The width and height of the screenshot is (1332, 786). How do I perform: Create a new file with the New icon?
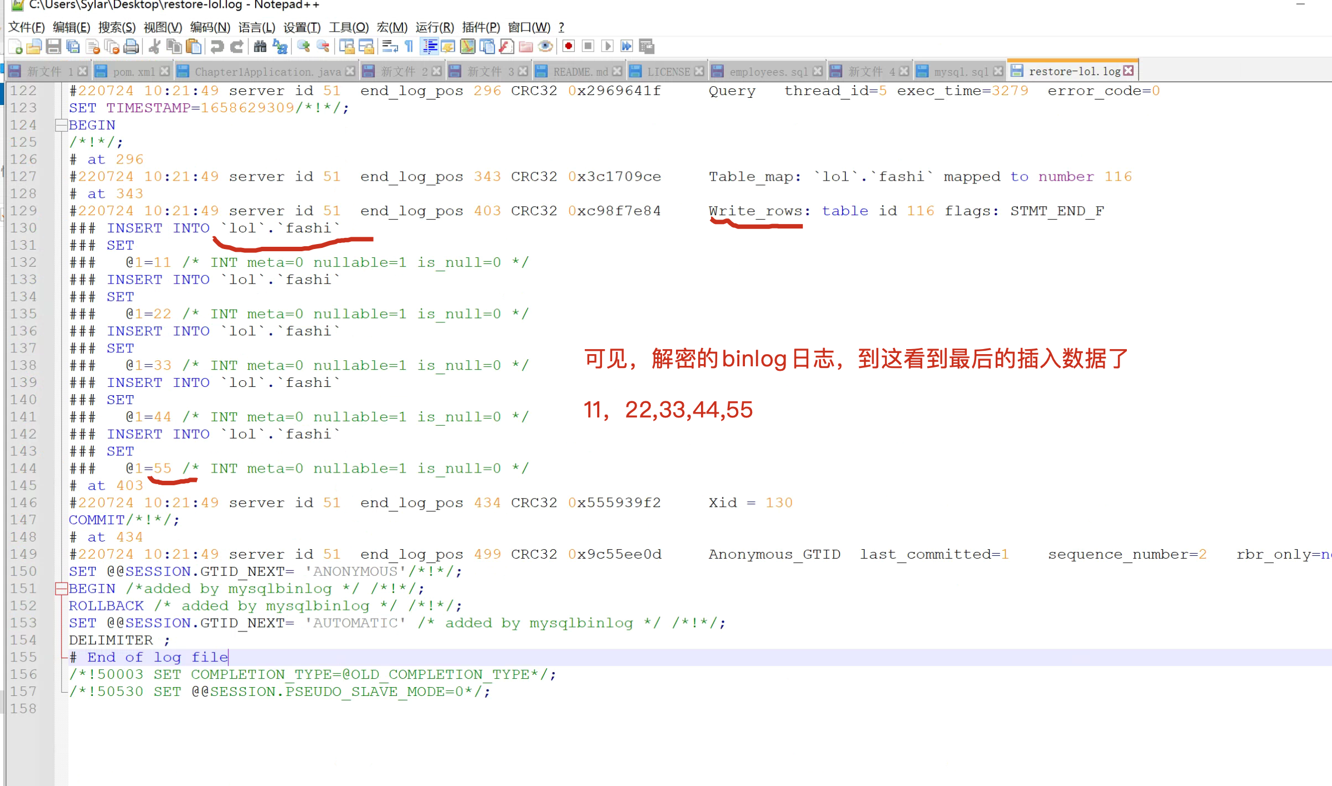15,47
